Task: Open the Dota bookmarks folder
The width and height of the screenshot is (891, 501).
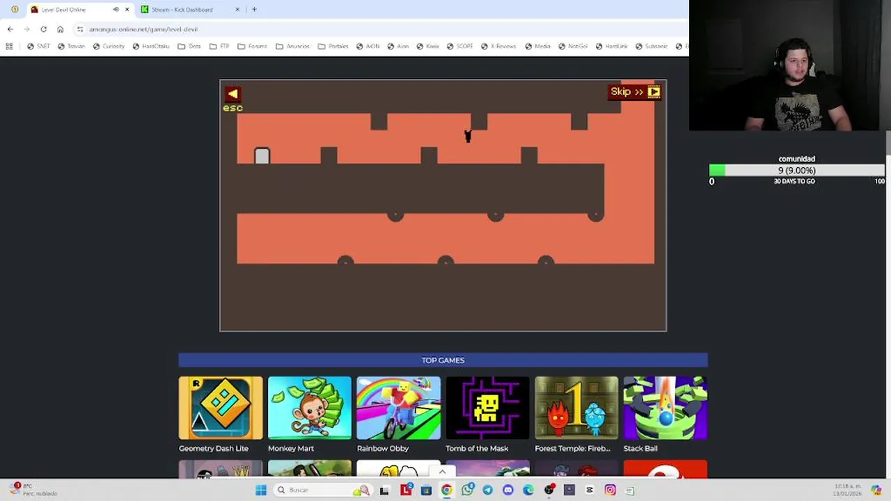Action: 189,47
